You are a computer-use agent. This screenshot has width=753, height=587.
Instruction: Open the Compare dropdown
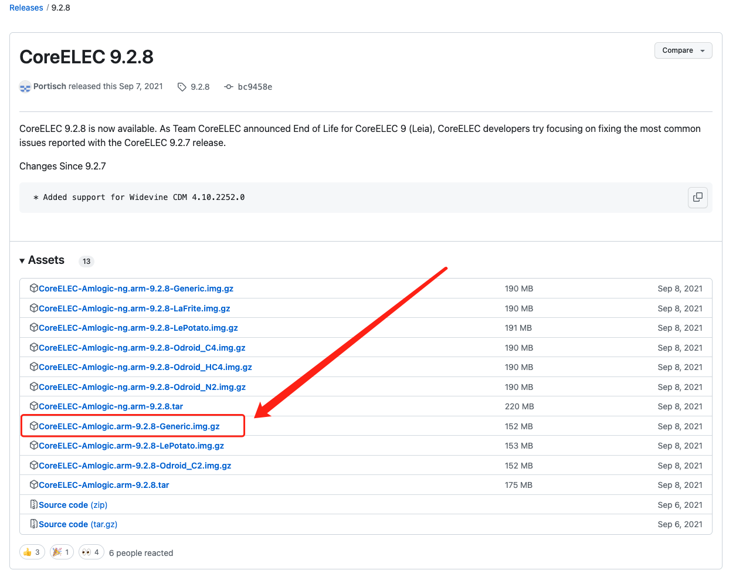(x=683, y=50)
